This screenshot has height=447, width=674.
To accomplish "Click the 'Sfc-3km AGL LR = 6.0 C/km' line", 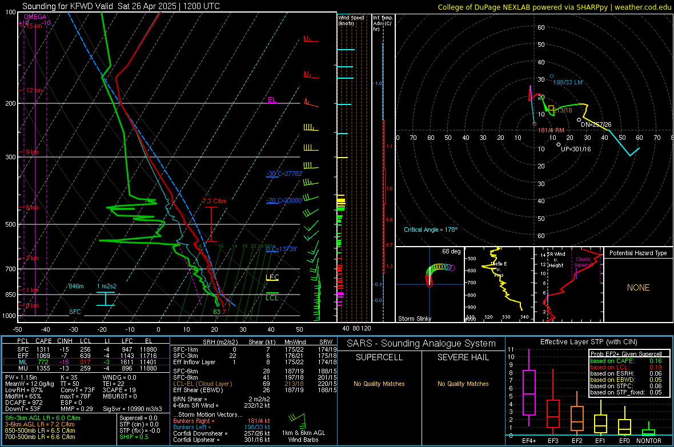I will [43, 418].
